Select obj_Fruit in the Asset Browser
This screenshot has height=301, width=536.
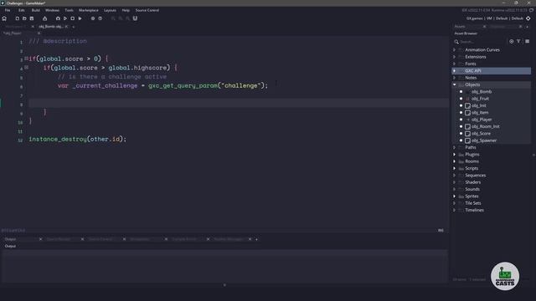(x=480, y=99)
